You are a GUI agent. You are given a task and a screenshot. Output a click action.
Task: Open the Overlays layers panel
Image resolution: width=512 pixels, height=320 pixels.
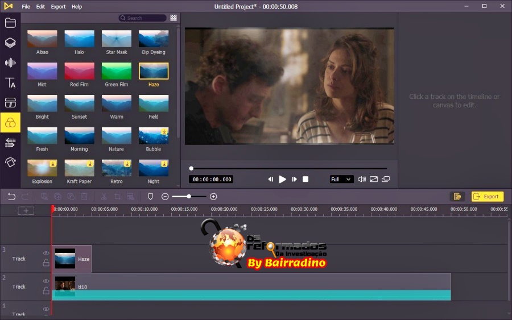(x=10, y=43)
